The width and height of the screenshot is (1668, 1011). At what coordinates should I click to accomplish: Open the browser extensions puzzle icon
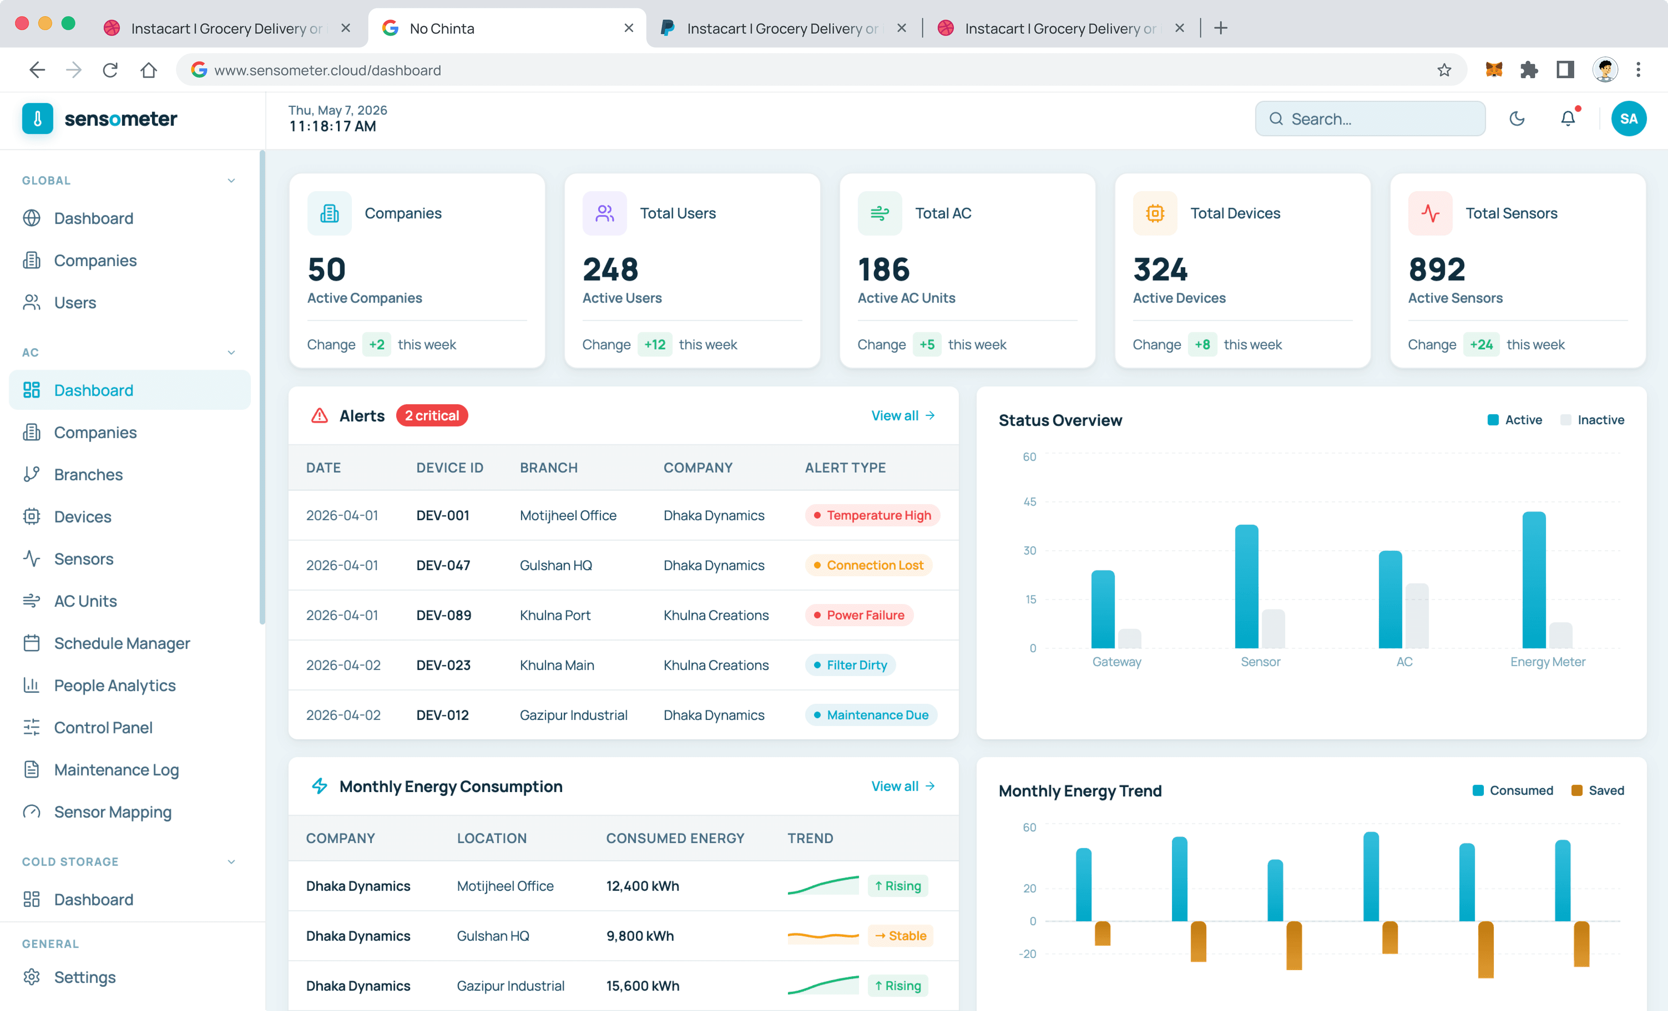tap(1529, 69)
